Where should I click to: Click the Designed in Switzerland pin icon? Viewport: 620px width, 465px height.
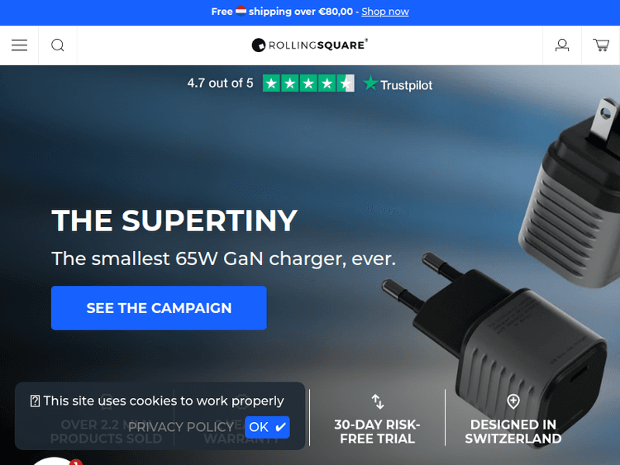point(513,401)
